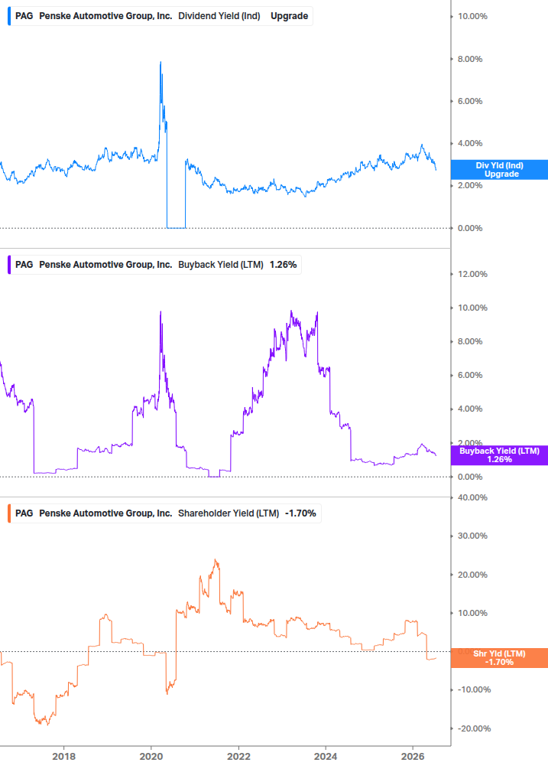Image resolution: width=548 pixels, height=769 pixels.
Task: Select the Buyback Yield (LTM) metric label
Action: point(221,264)
